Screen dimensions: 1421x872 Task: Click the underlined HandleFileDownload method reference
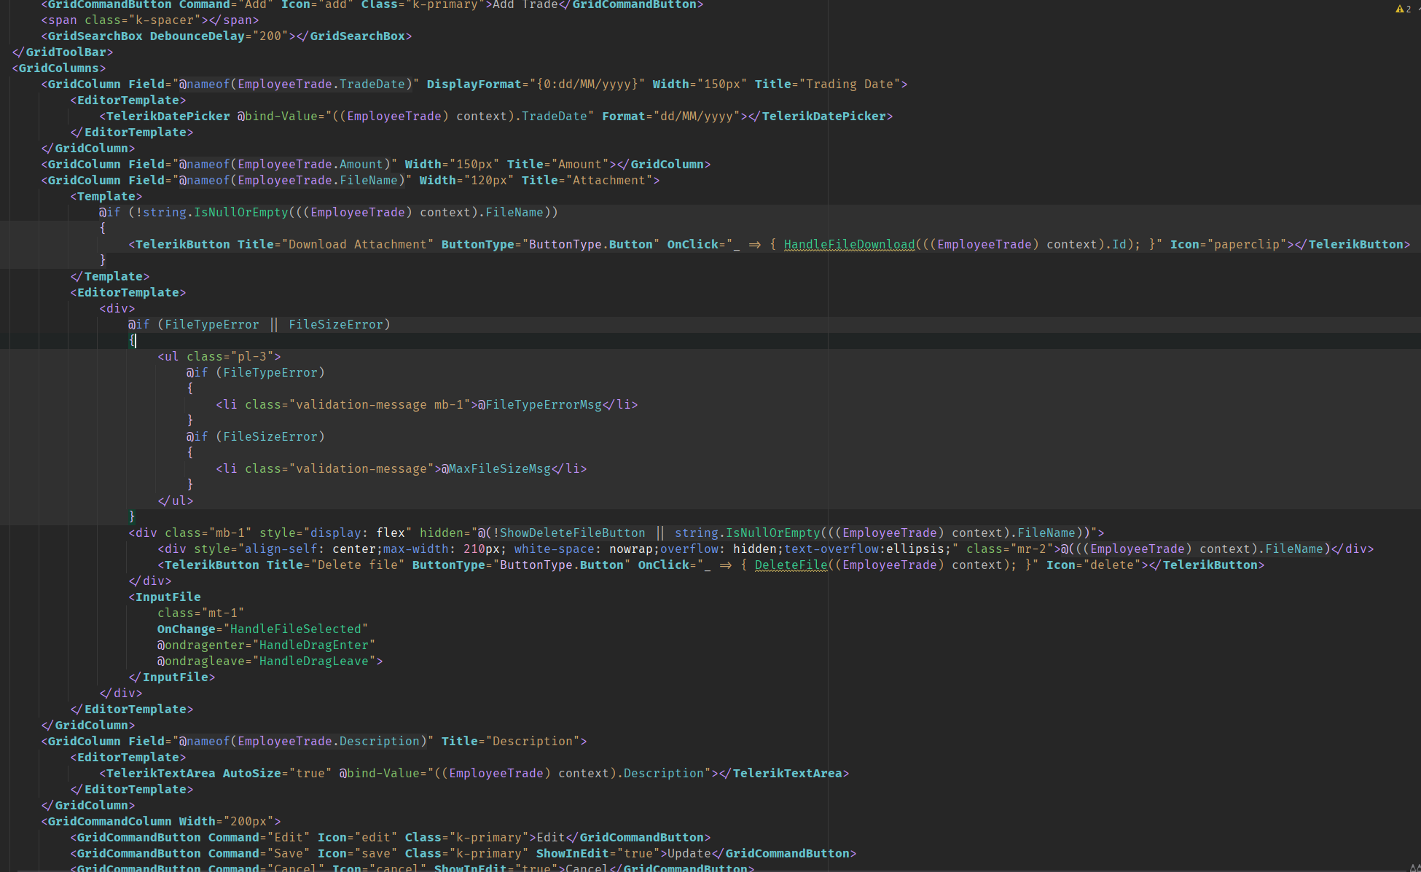(849, 244)
